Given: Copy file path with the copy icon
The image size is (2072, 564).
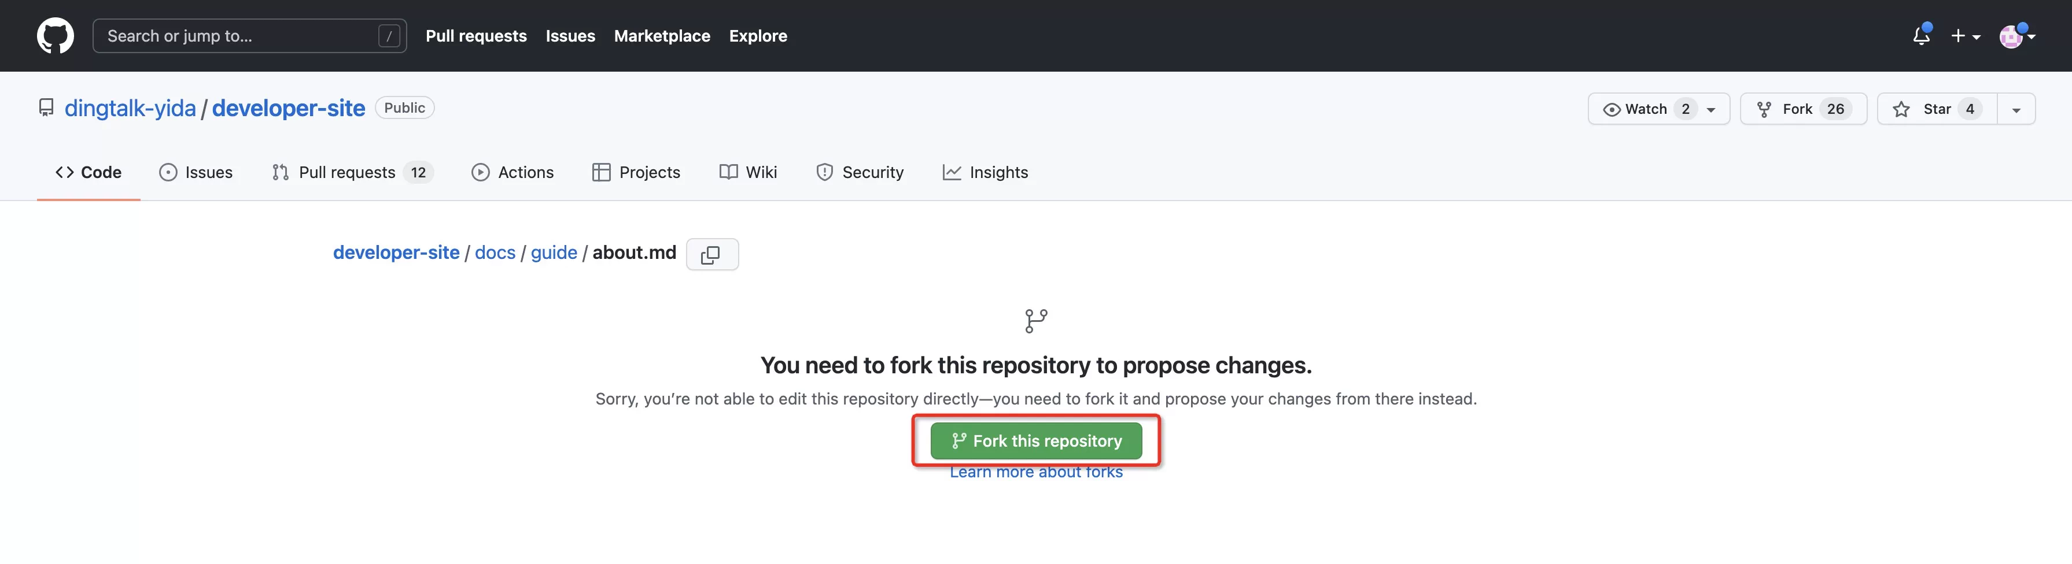Looking at the screenshot, I should [x=711, y=255].
